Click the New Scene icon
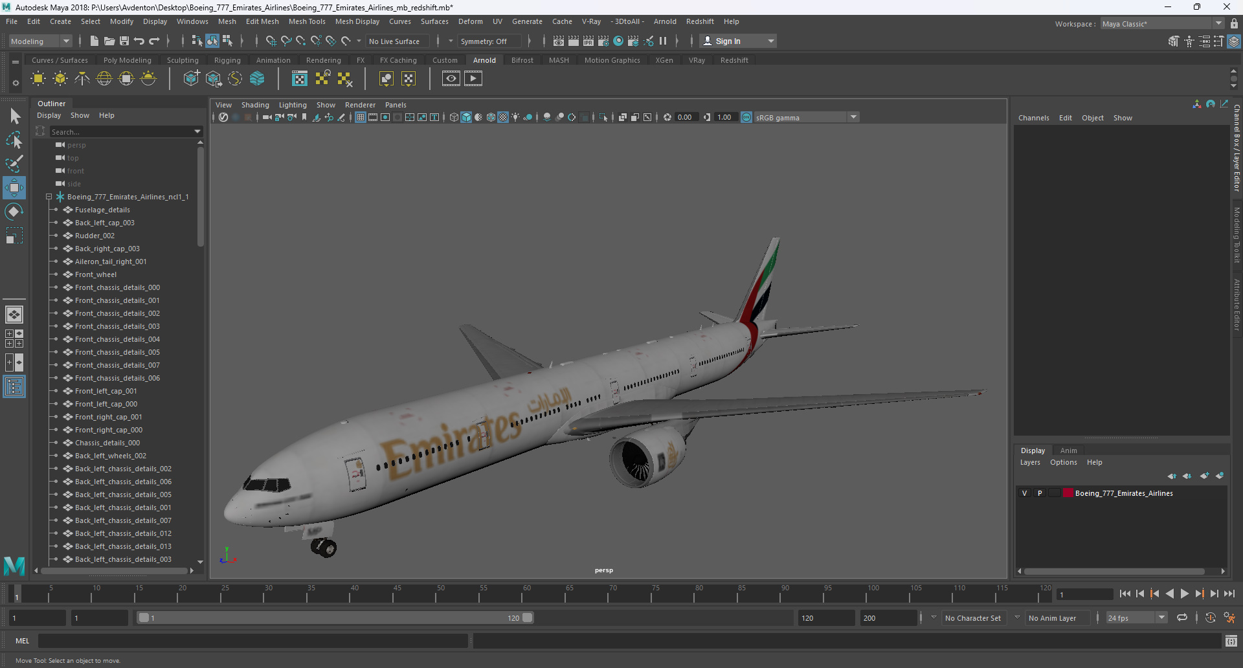The width and height of the screenshot is (1243, 668). (95, 41)
